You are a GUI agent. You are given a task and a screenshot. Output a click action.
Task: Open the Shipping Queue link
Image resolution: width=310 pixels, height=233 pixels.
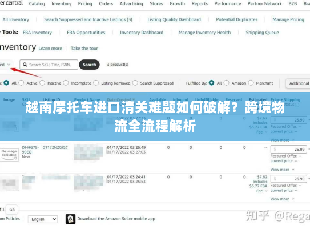point(262,33)
